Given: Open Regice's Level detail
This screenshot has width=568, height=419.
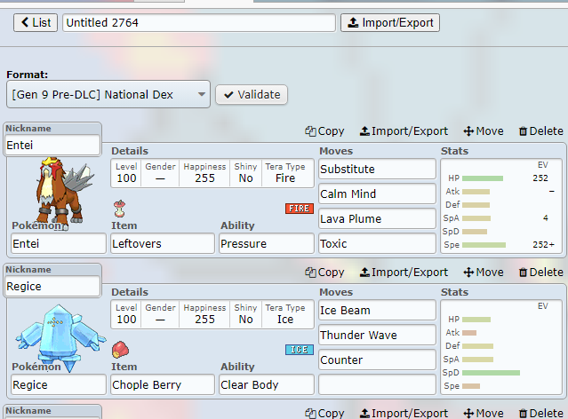Looking at the screenshot, I should [x=126, y=314].
